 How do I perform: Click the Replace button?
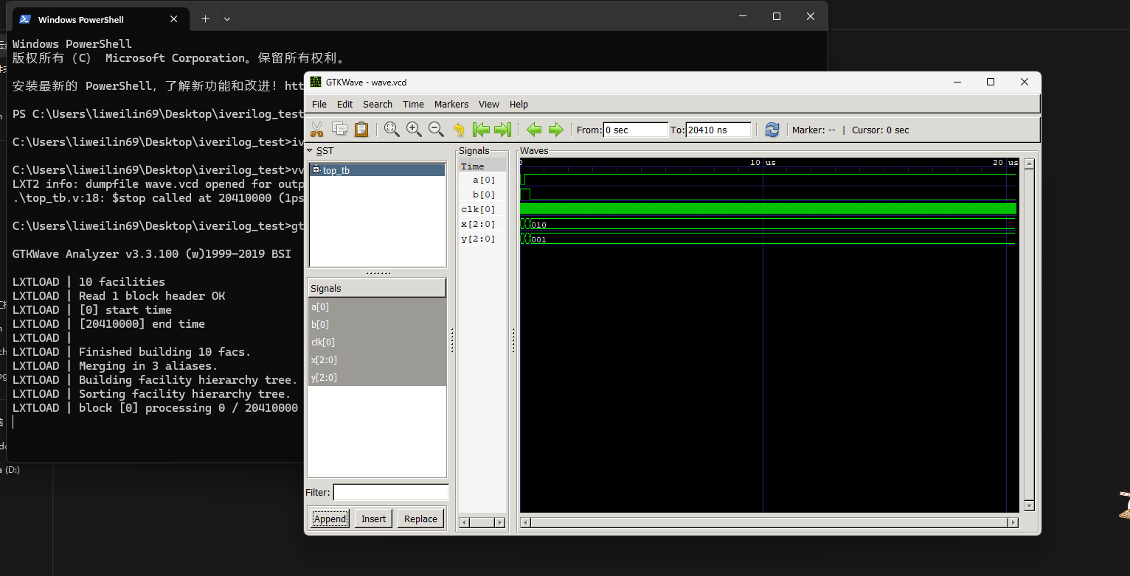click(421, 519)
